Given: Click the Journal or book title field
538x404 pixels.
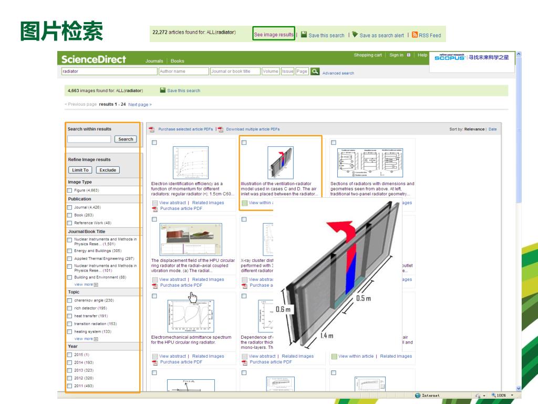Looking at the screenshot, I should point(235,71).
